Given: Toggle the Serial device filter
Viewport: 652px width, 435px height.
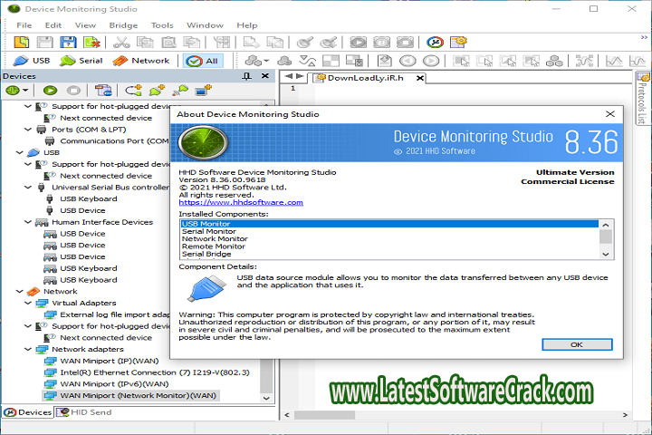Looking at the screenshot, I should pyautogui.click(x=81, y=61).
